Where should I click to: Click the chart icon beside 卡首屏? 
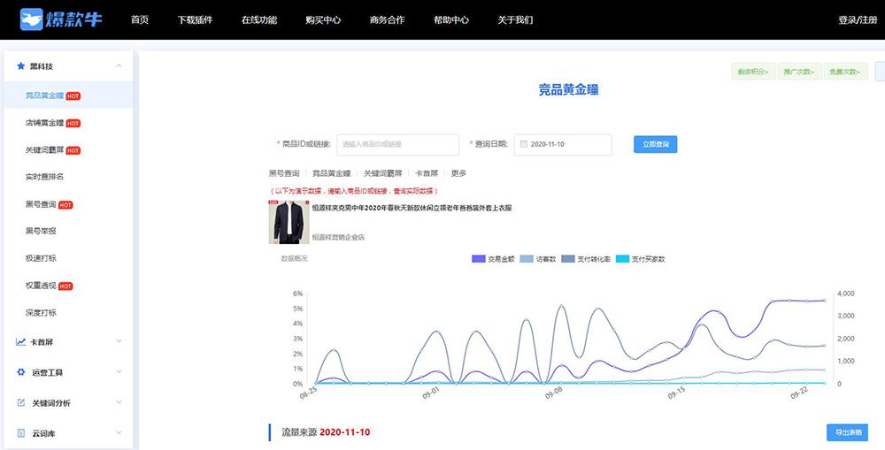(x=21, y=341)
